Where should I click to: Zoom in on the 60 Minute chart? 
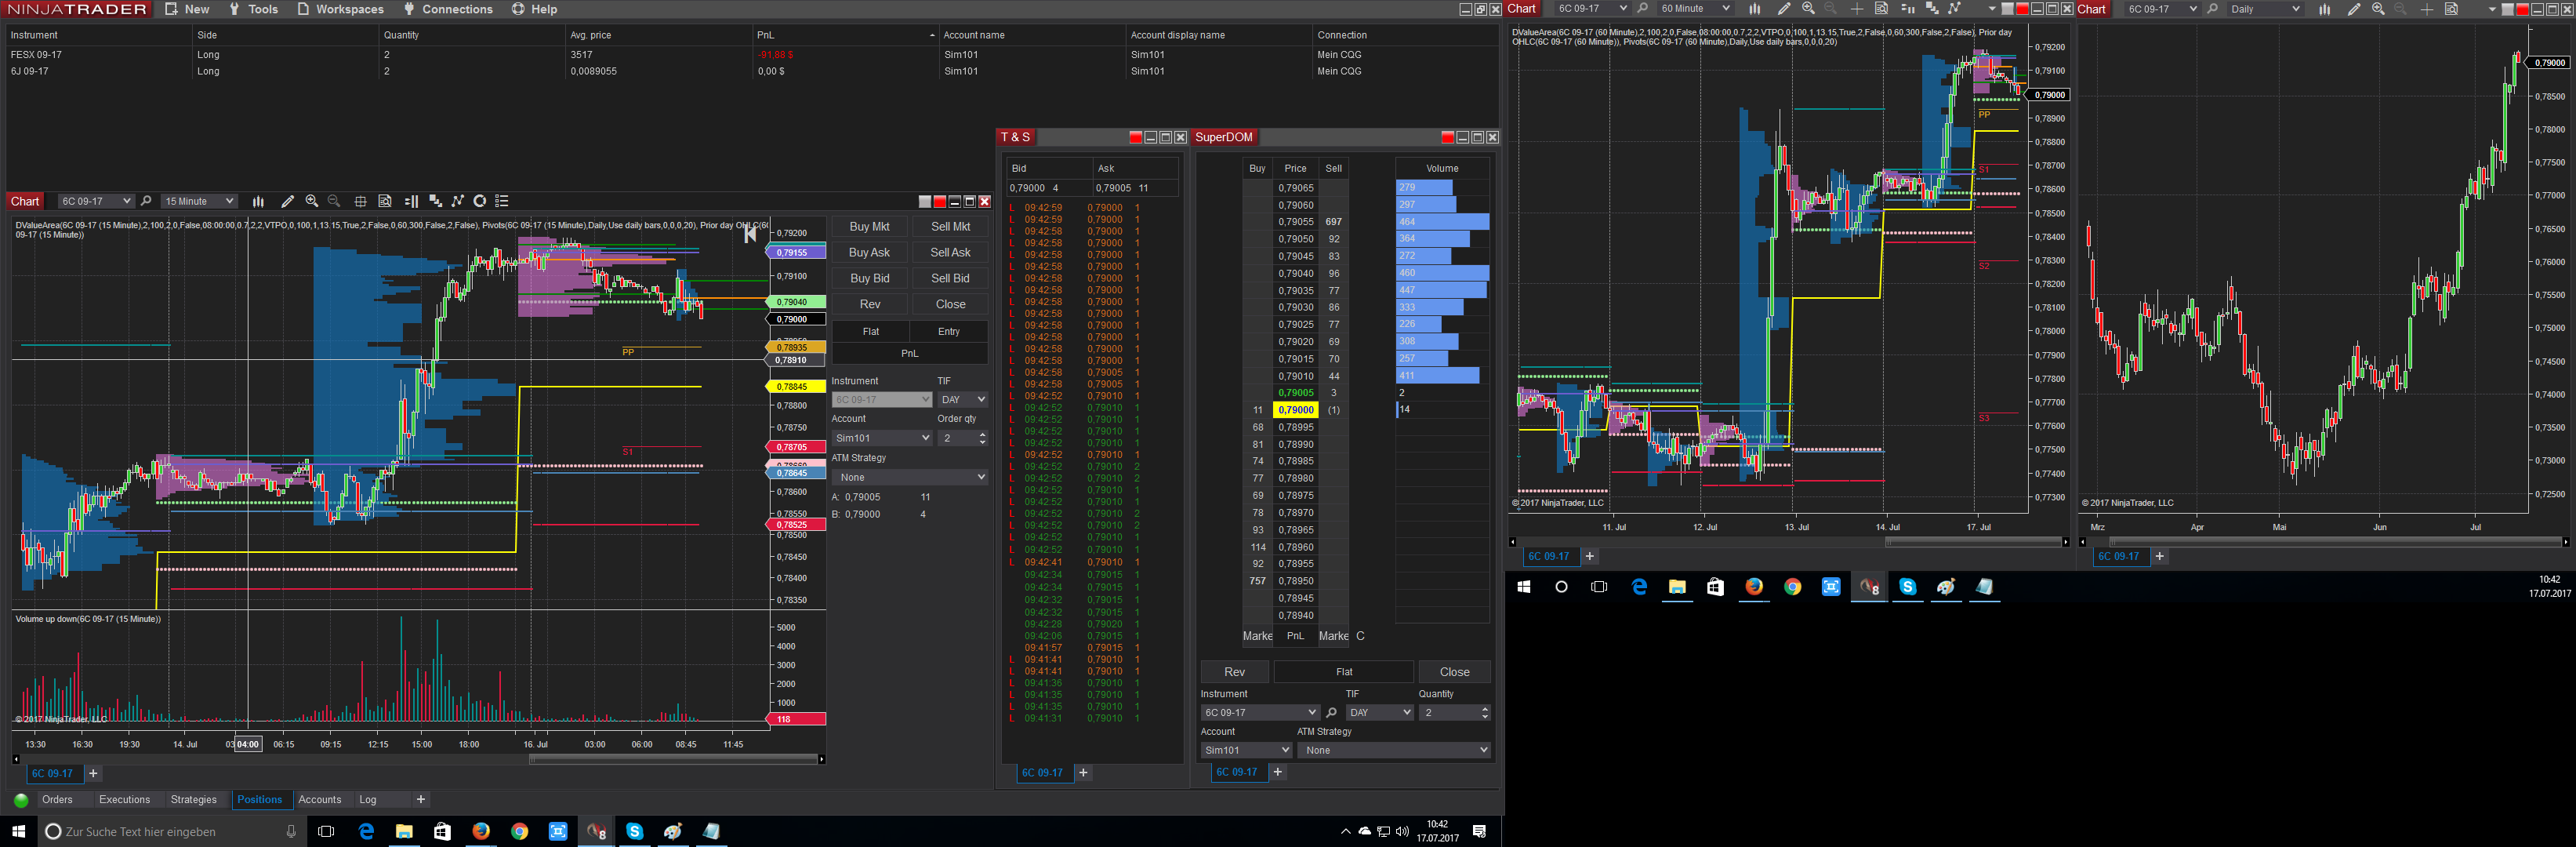click(x=1808, y=9)
